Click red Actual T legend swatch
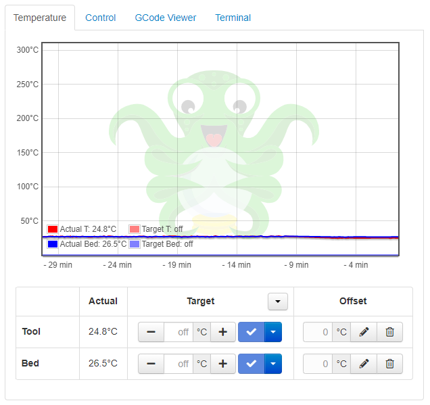 (52, 229)
